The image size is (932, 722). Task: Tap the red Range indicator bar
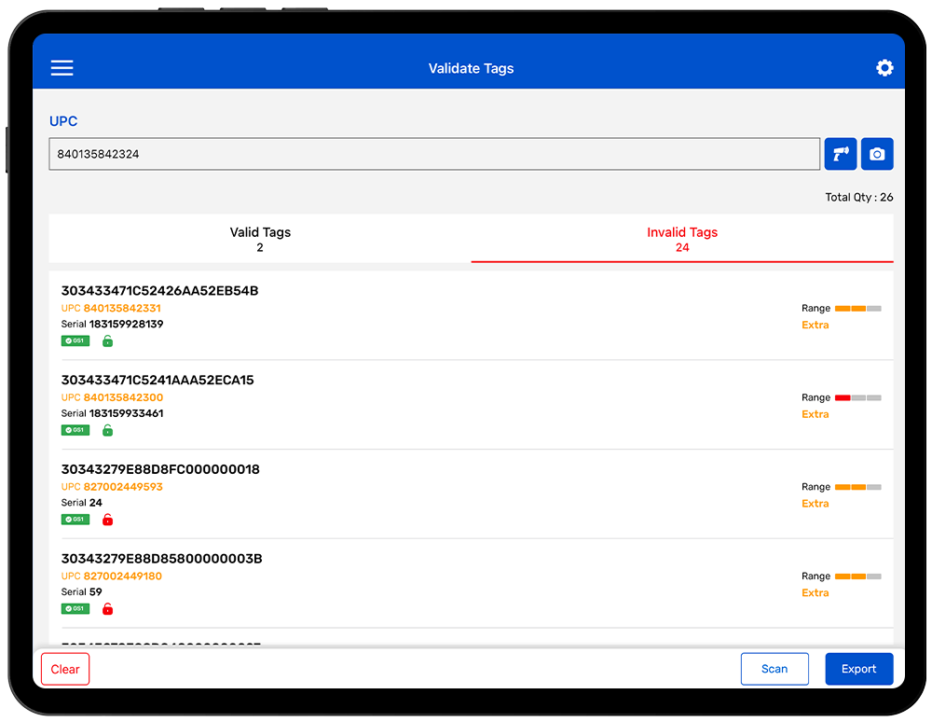pos(857,397)
